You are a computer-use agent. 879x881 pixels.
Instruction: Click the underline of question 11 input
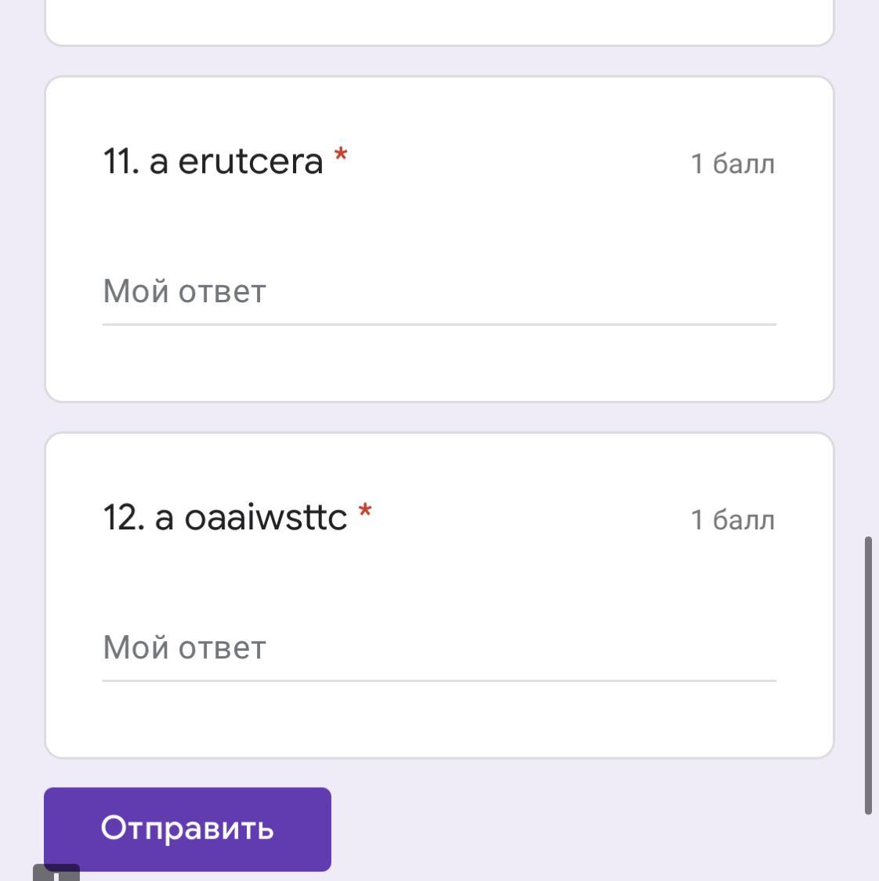(439, 323)
